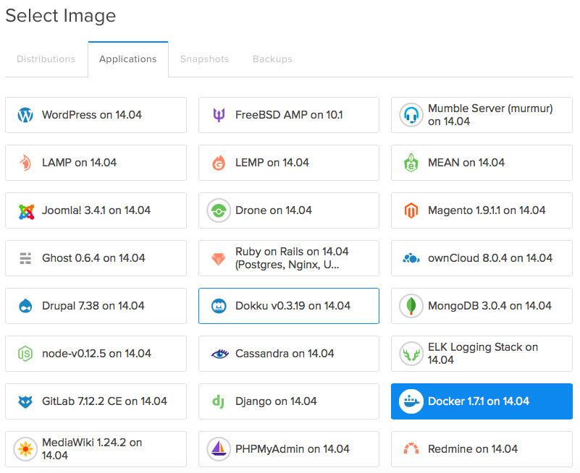This screenshot has width=580, height=473.
Task: Click the Mumble Server headset icon
Action: 411,115
